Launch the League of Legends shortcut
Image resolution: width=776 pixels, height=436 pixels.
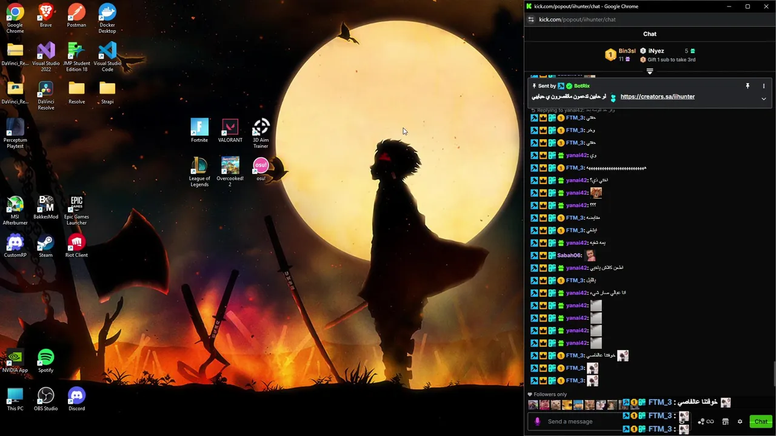point(199,171)
